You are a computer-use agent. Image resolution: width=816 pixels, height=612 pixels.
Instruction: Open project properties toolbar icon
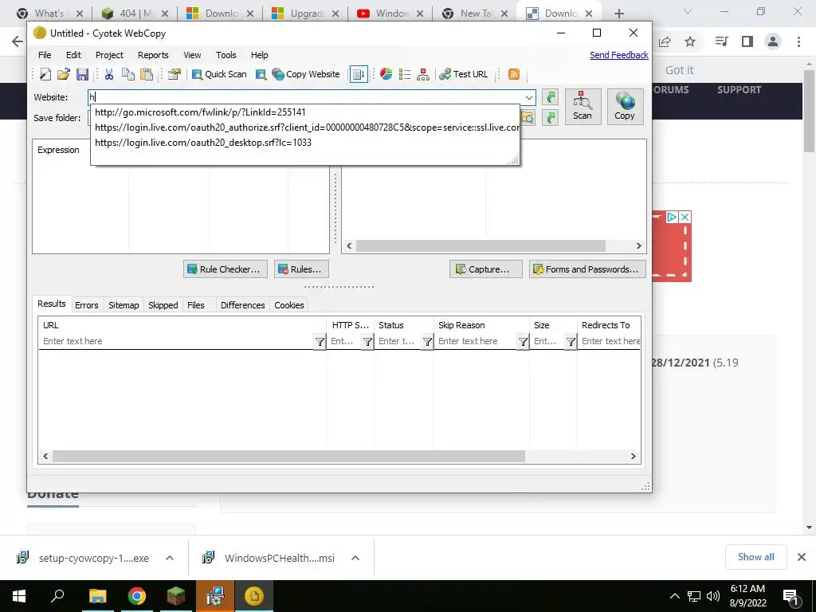(174, 74)
